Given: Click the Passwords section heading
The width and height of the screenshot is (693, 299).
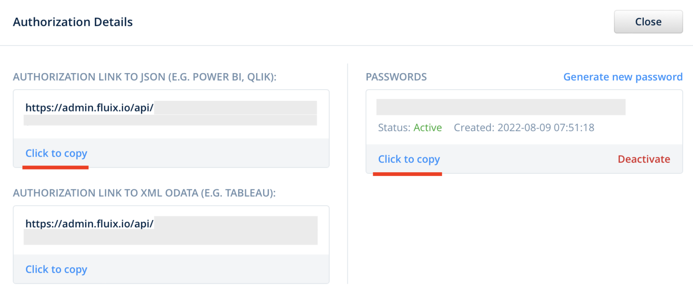Looking at the screenshot, I should (396, 77).
